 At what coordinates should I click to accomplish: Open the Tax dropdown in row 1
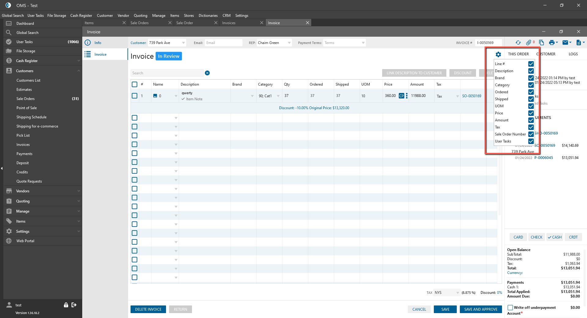pos(457,96)
